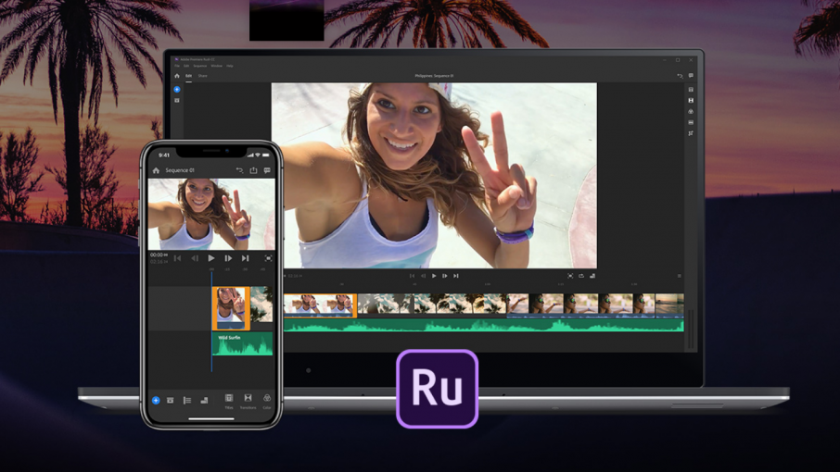Go to end on phone playback bar
Screen dimensions: 840x472
(246, 258)
